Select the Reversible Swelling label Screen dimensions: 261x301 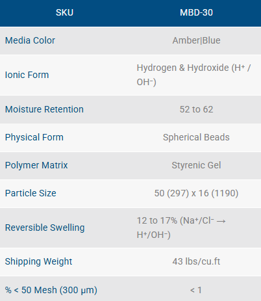click(x=45, y=228)
